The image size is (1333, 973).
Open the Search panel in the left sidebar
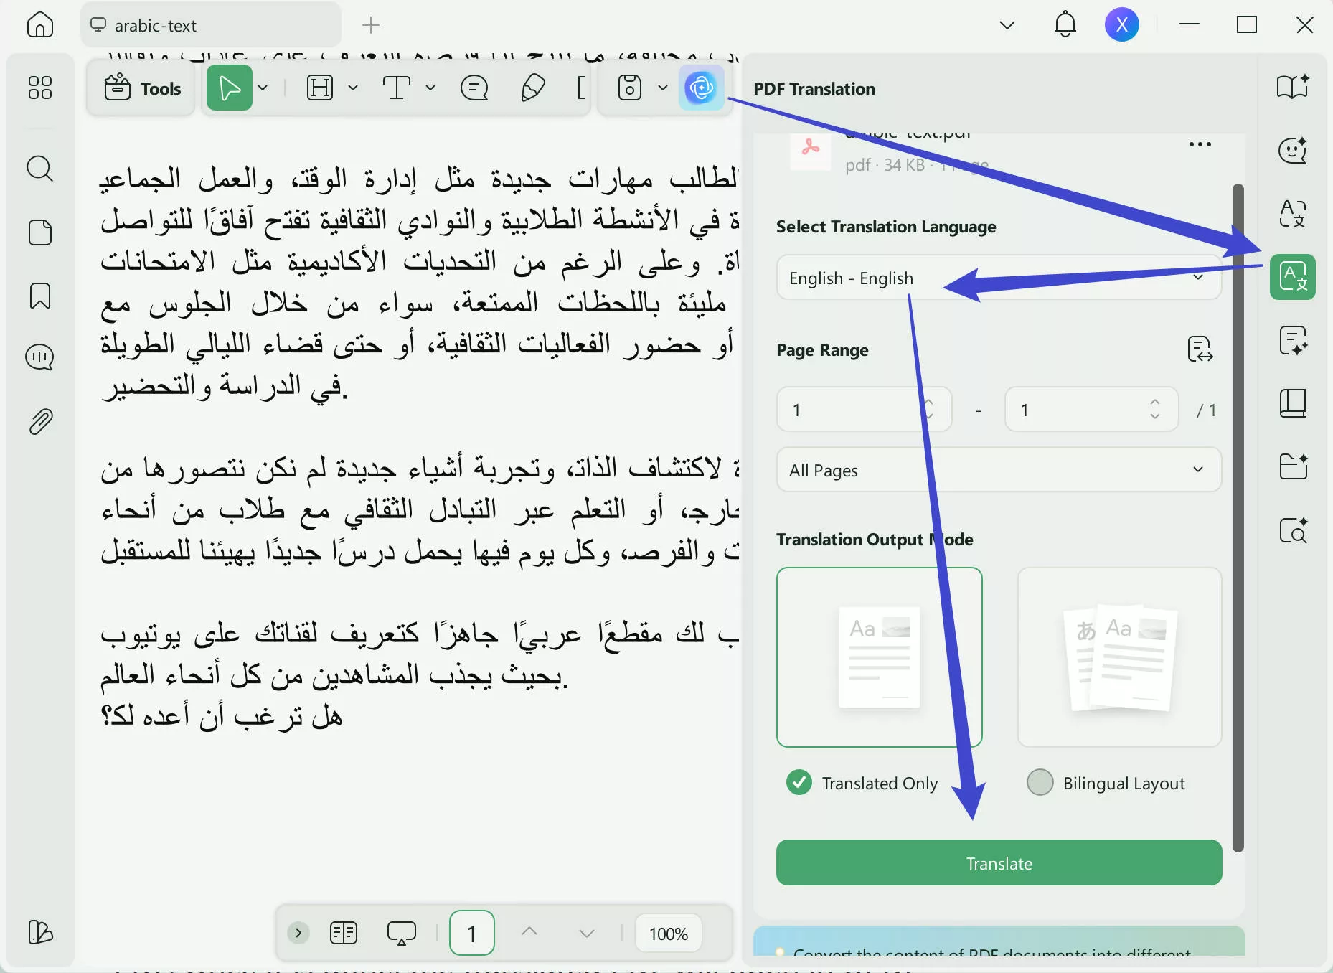(x=39, y=169)
